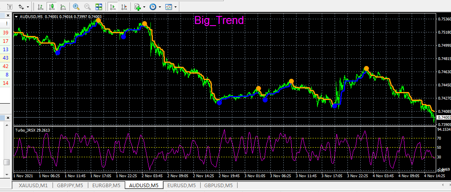Image resolution: width=451 pixels, height=192 pixels.
Task: Click the 0.75360 price axis label
Action: click(x=444, y=19)
